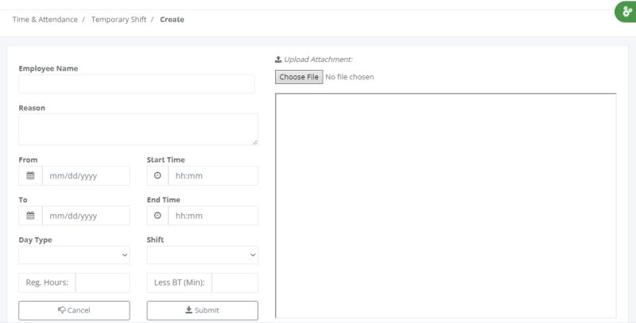Click the Create breadcrumb item
Screen dimensions: 636x323
point(172,19)
